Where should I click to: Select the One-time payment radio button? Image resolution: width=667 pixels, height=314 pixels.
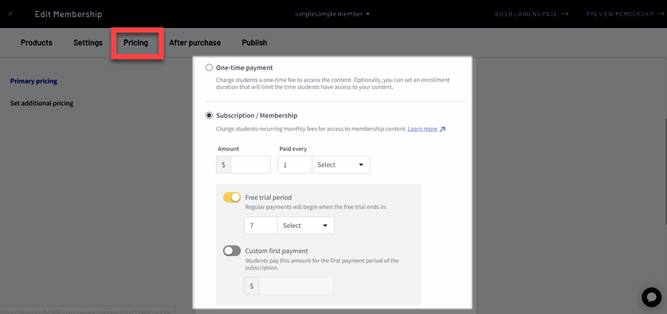209,68
